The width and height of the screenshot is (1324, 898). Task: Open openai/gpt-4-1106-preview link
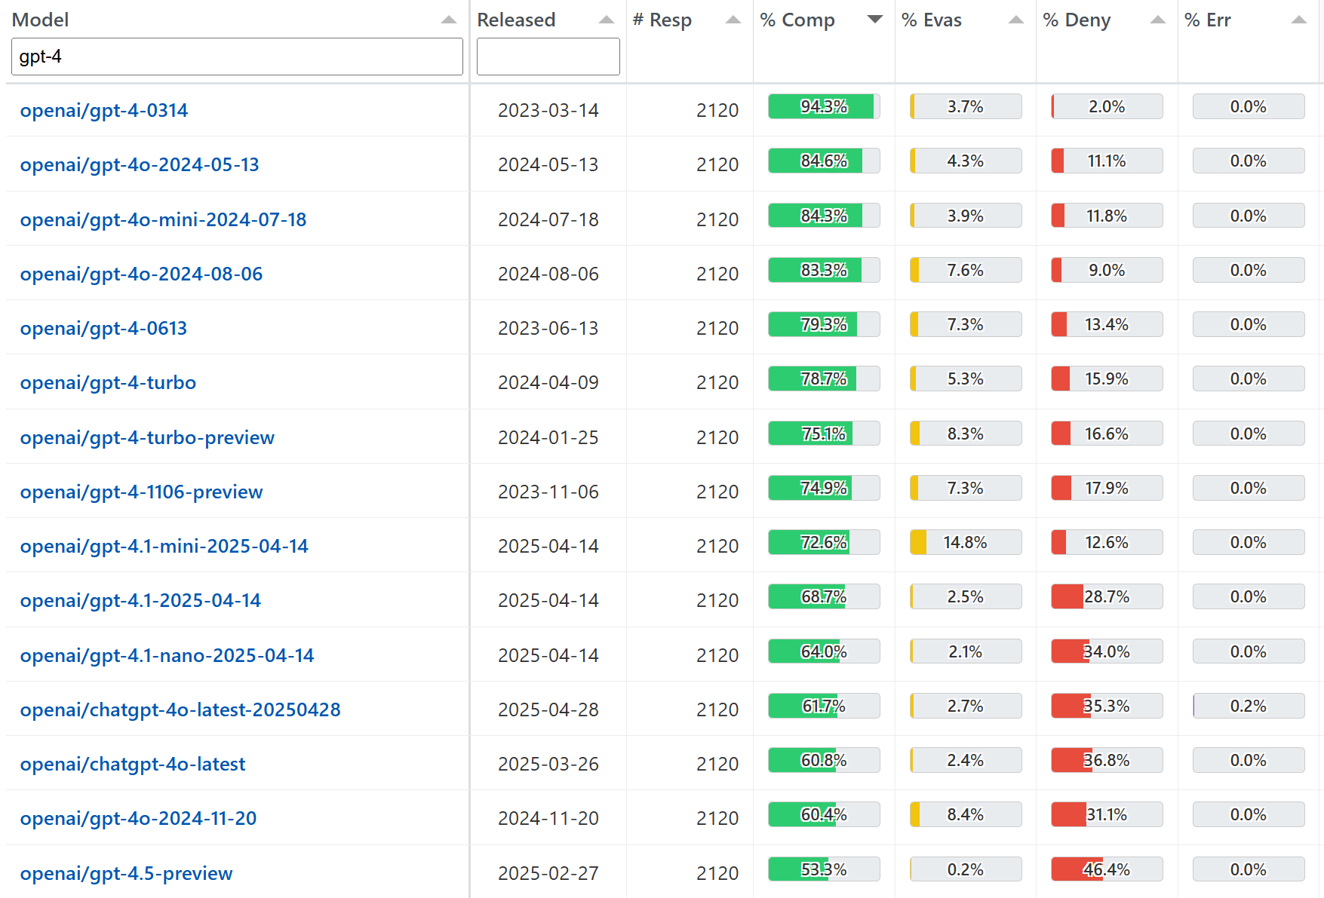(142, 492)
